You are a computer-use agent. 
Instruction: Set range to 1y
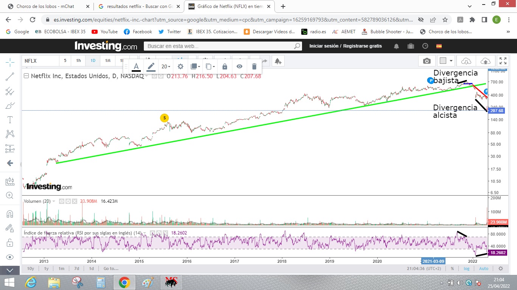[x=46, y=268]
